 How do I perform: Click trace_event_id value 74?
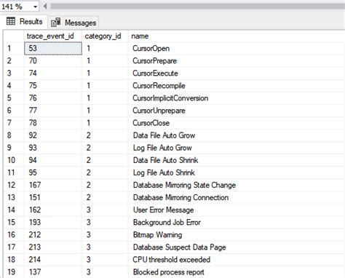pos(53,74)
